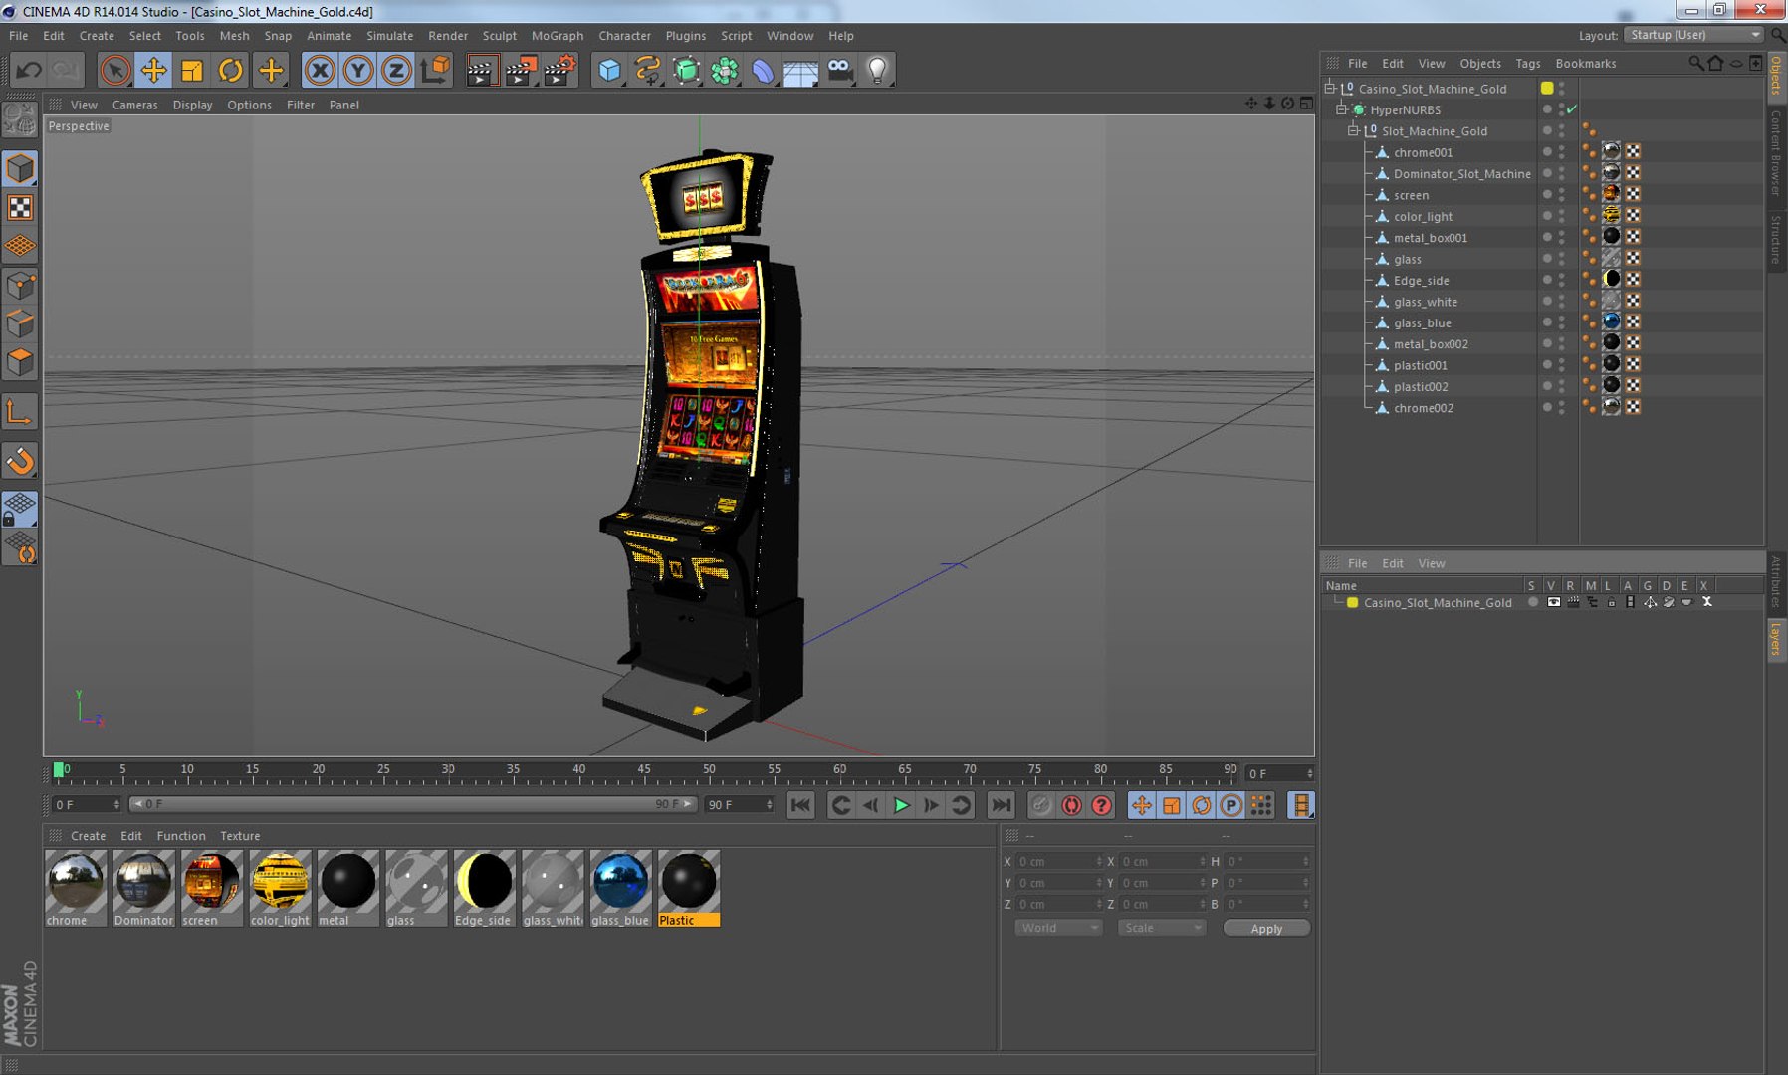Click Make Editable icon in left toolbar
This screenshot has height=1075, width=1788.
click(x=20, y=120)
